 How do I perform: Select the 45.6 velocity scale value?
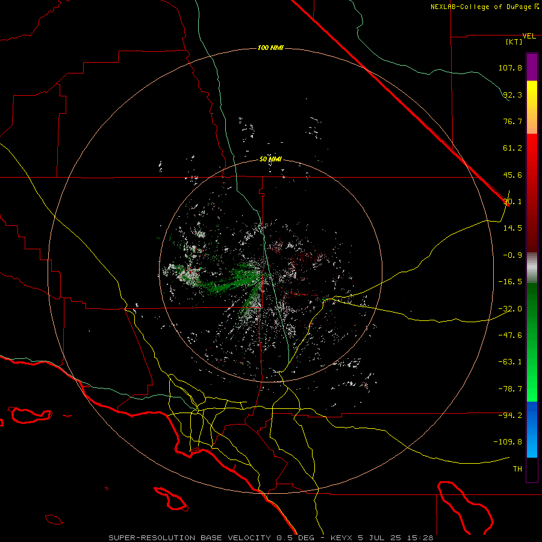click(x=512, y=175)
